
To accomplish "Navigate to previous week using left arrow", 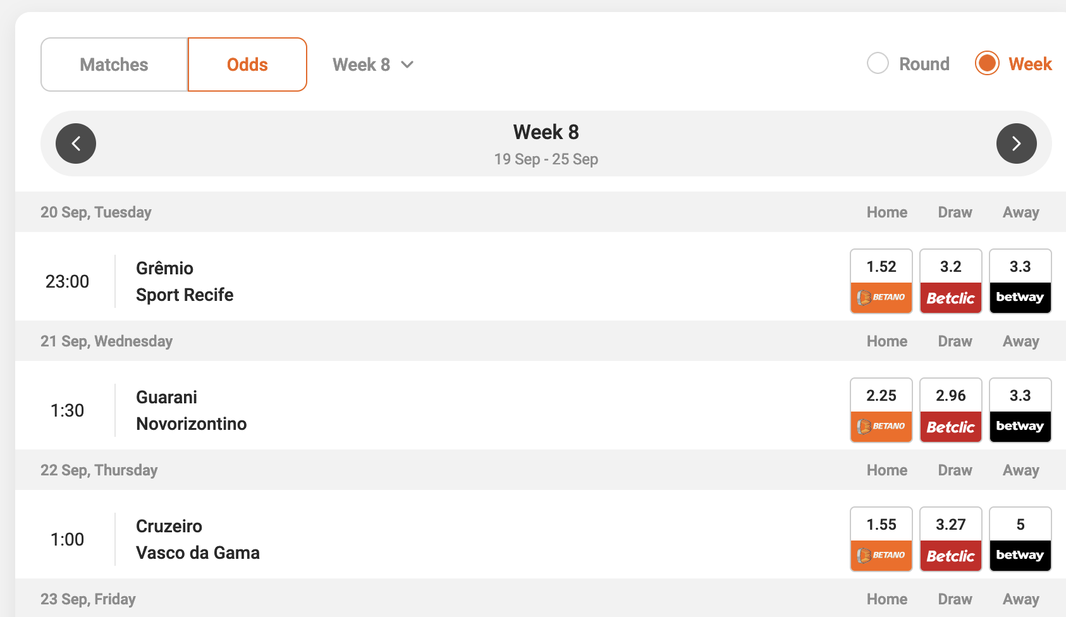I will click(x=75, y=144).
